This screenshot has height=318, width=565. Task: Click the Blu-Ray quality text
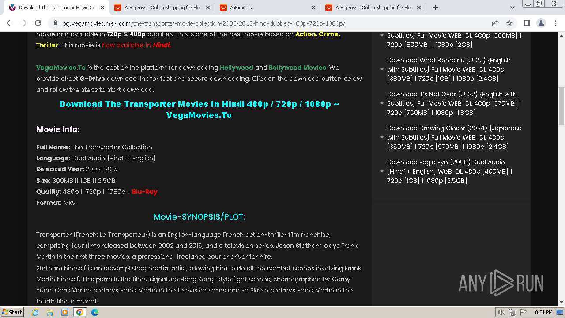(145, 192)
